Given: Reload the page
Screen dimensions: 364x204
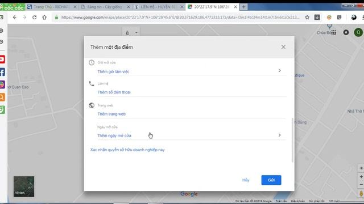Looking at the screenshot, I should pos(34,18).
